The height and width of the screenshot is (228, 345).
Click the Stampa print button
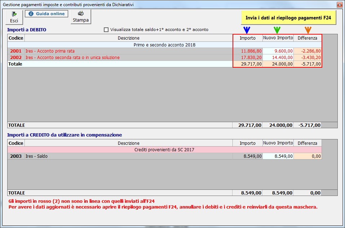tap(81, 17)
